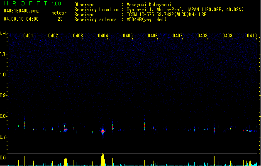Click time marker 0402
This screenshot has height=166, width=261.
point(53,36)
